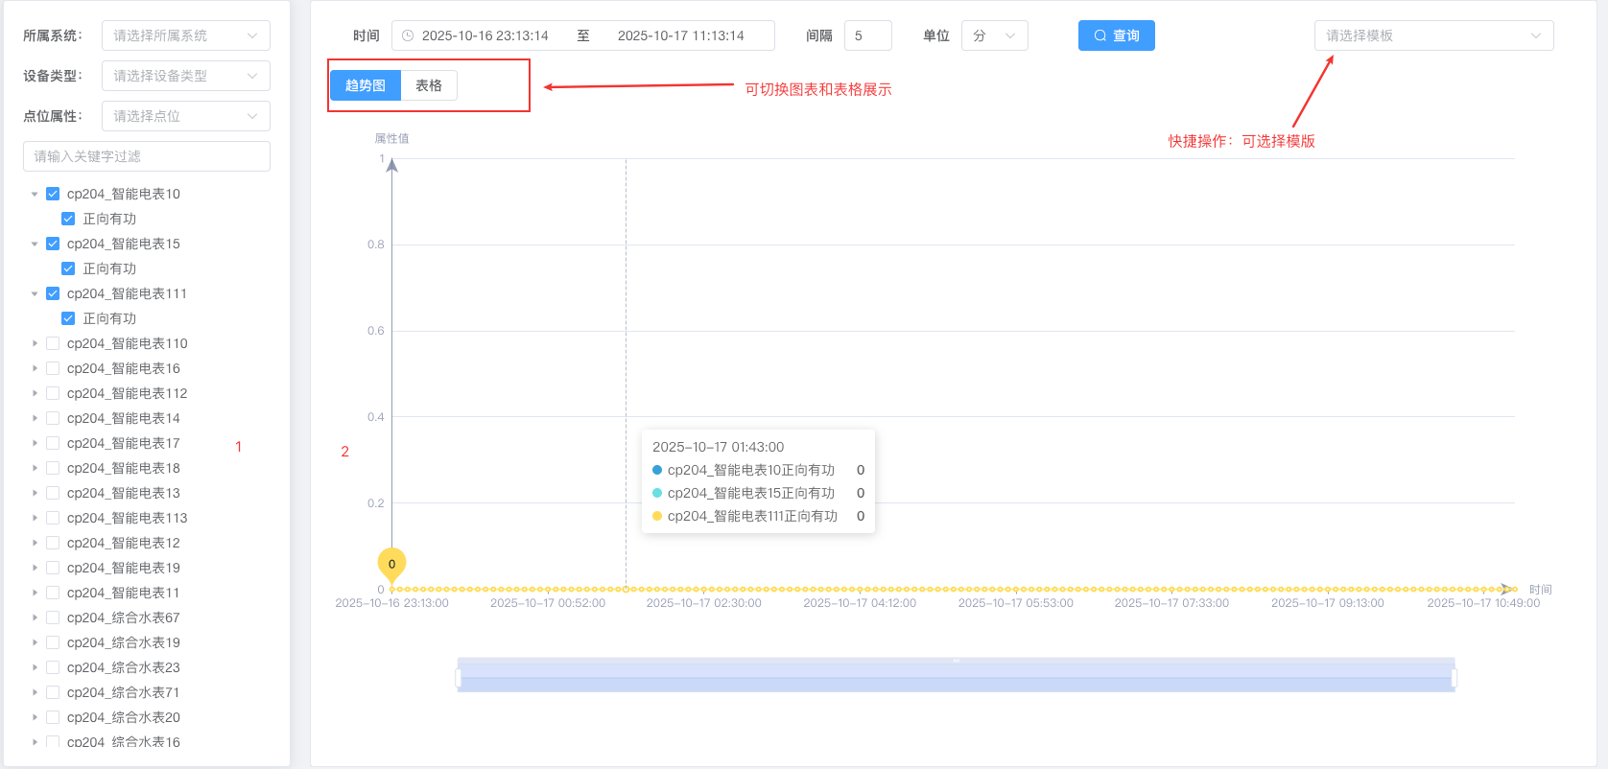Click the keyword filter input field
The width and height of the screenshot is (1608, 769).
tap(147, 156)
